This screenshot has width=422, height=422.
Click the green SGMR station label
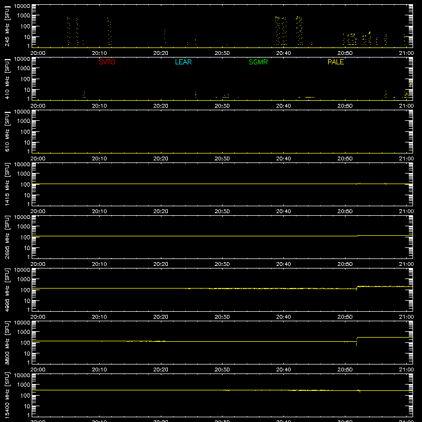[258, 62]
